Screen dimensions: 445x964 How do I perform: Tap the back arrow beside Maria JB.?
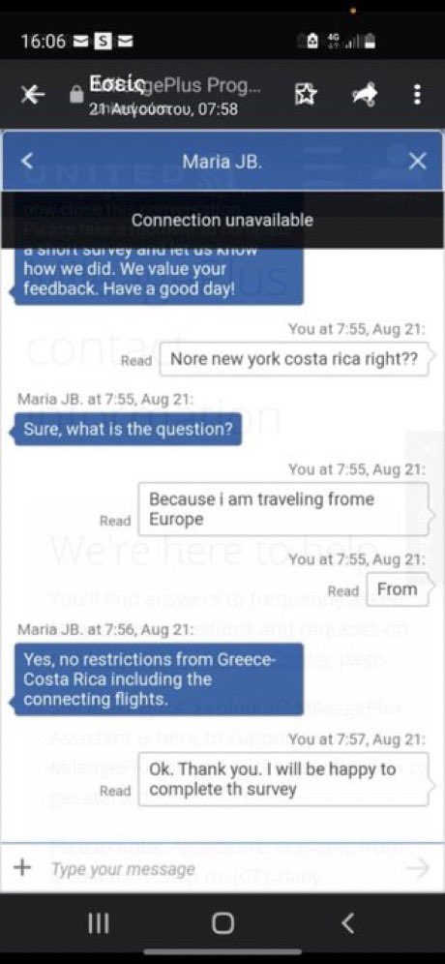(27, 162)
